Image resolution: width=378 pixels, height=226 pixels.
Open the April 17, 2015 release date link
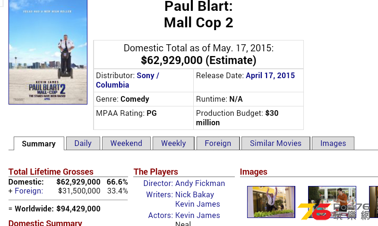tap(270, 76)
